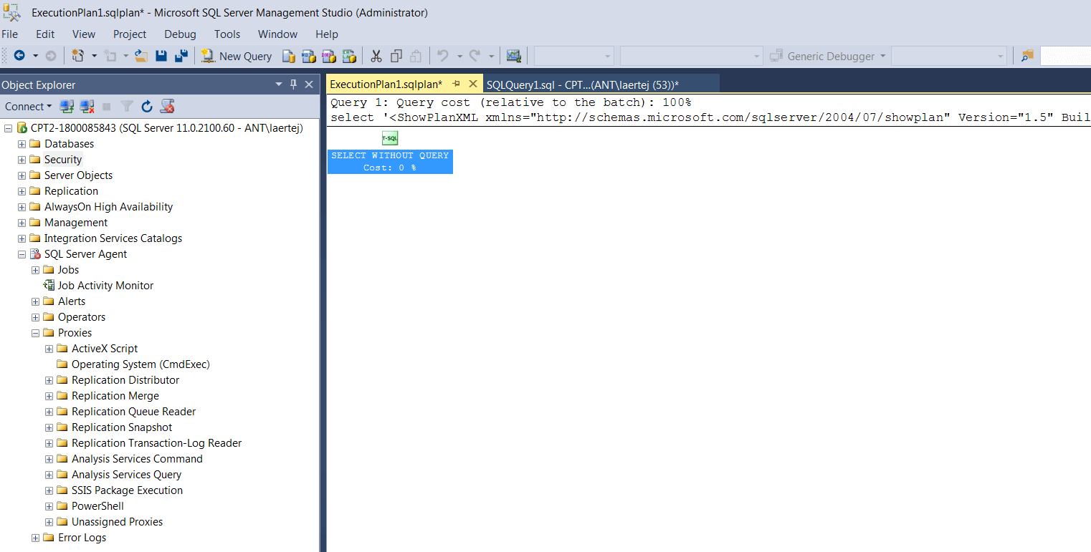
Task: Click Connect Object Explorer icon
Action: click(x=67, y=107)
